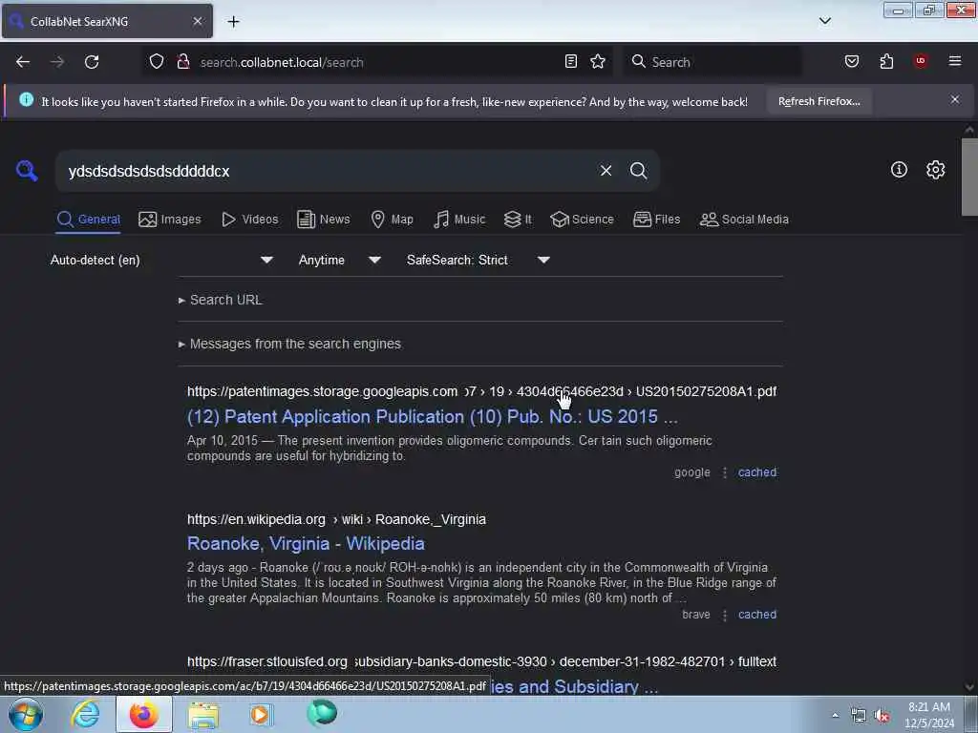Viewport: 978px width, 733px height.
Task: Dismiss the Firefox refresh notification bar
Action: tap(954, 99)
